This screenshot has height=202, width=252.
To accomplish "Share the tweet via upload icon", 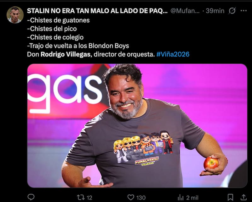I will click(x=243, y=197).
